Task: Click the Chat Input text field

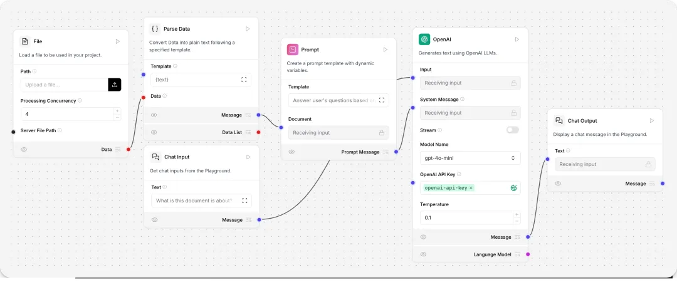Action: pyautogui.click(x=194, y=201)
